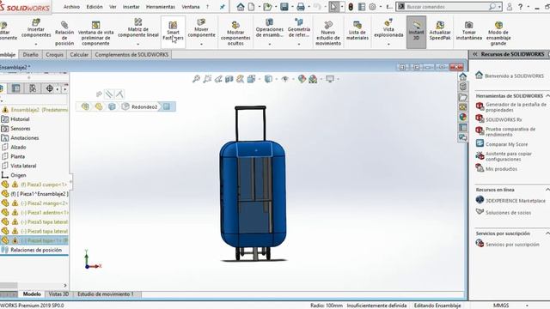The height and width of the screenshot is (309, 550).
Task: Expand Vista explosionada dropdown arrow
Action: (x=388, y=45)
